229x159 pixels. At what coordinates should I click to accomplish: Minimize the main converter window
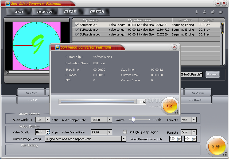218,3
